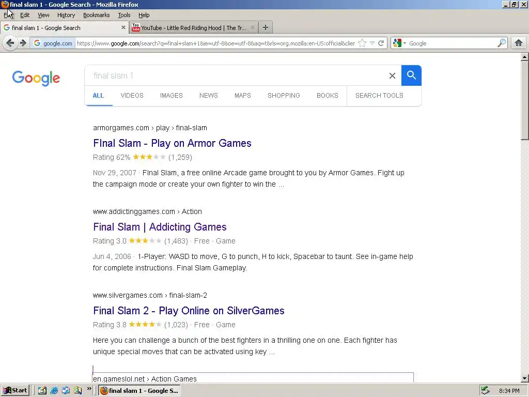Launch Internet Explorer from quick launch
Screen dimensions: 529x397
click(x=54, y=391)
